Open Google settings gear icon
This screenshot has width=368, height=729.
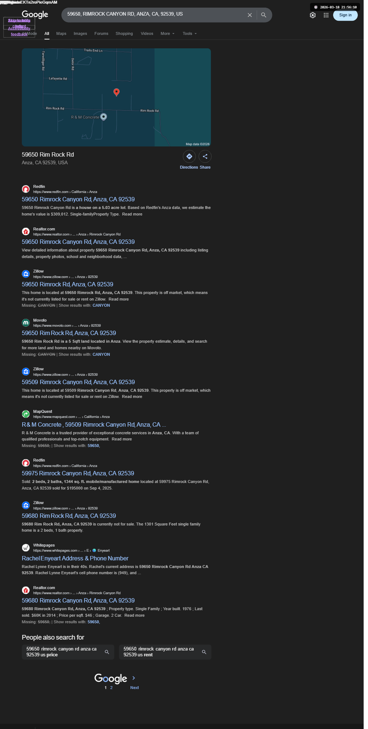coord(313,15)
